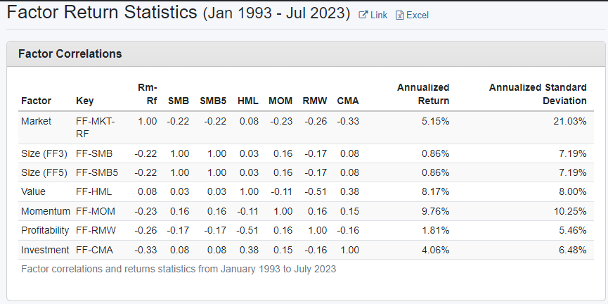
Task: Click the FF-SMB5 key cell
Action: coord(97,173)
